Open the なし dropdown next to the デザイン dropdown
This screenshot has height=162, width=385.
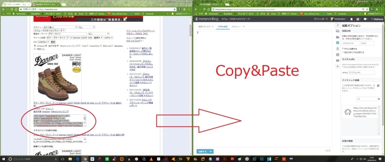[87, 27]
